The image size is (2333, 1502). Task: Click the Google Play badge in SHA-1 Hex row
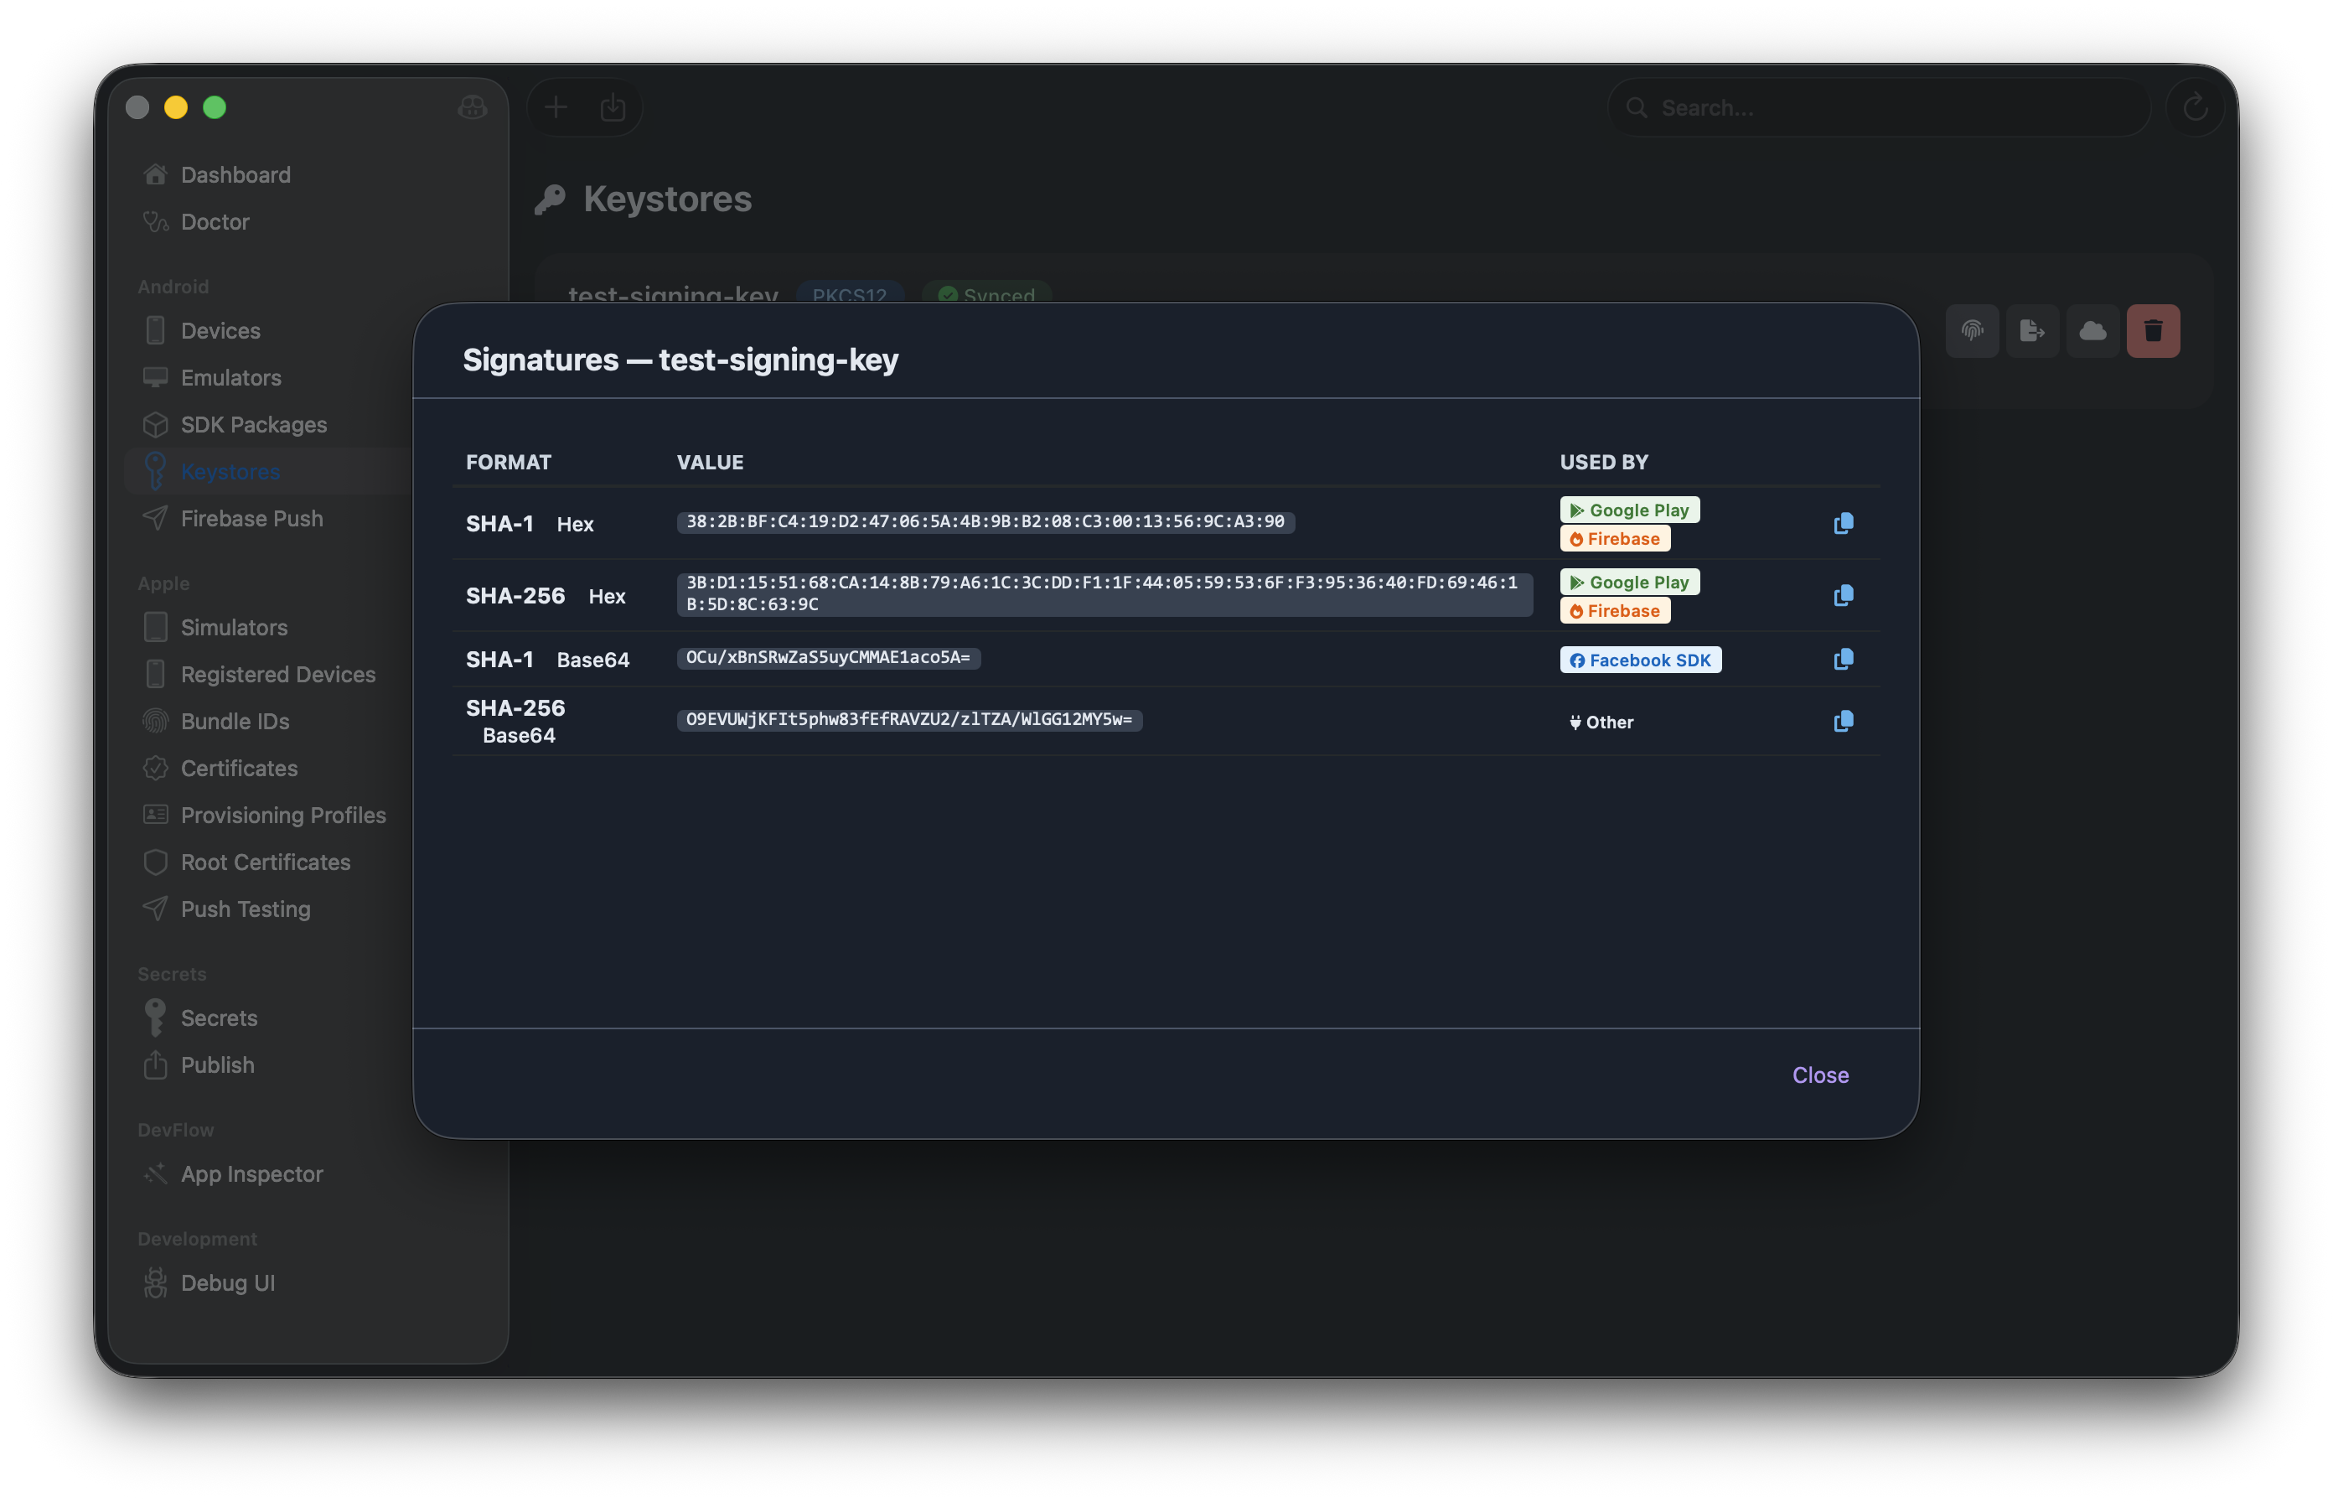(1629, 510)
